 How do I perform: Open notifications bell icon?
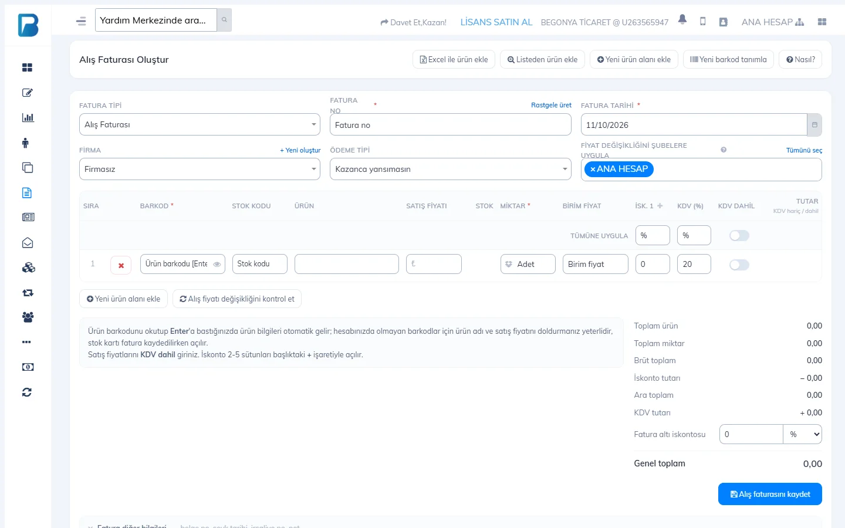[x=682, y=19]
